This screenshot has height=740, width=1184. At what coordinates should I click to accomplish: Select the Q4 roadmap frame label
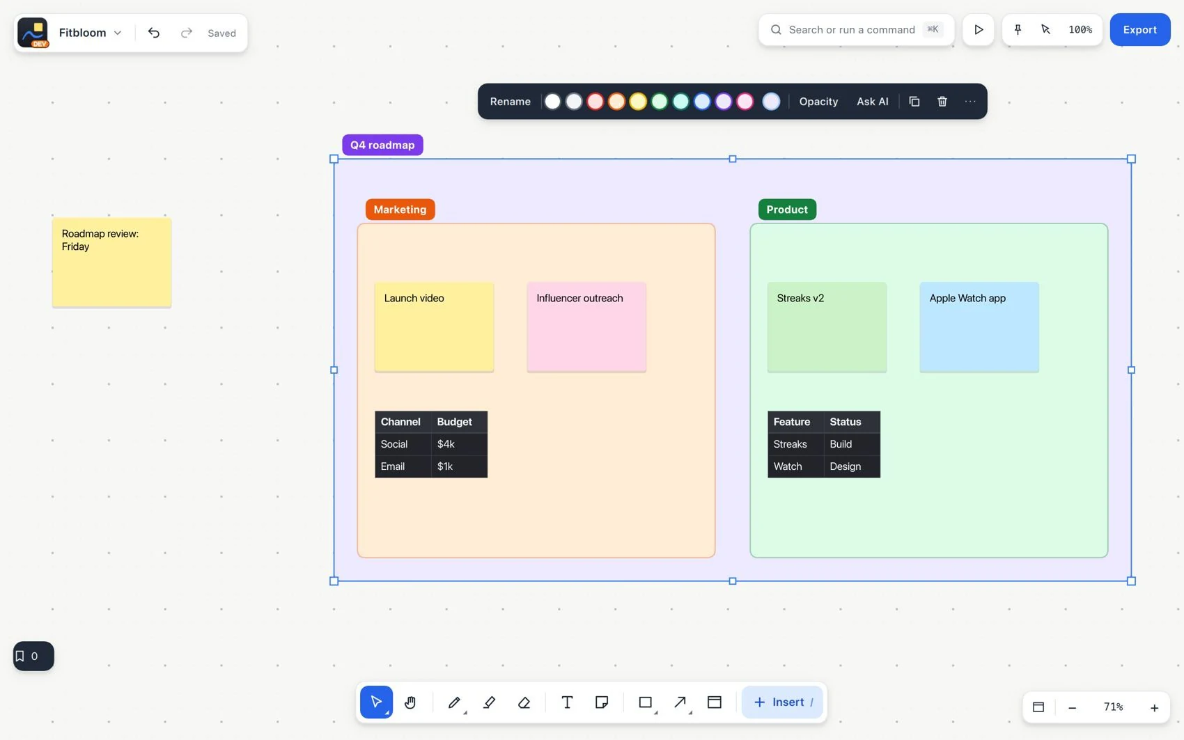tap(382, 145)
